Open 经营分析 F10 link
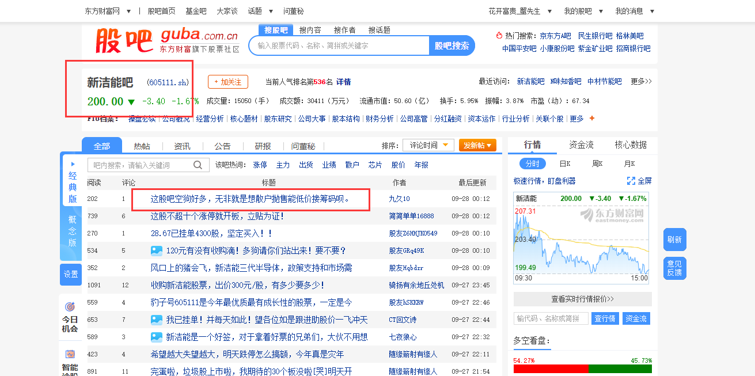The height and width of the screenshot is (376, 755). pos(210,119)
